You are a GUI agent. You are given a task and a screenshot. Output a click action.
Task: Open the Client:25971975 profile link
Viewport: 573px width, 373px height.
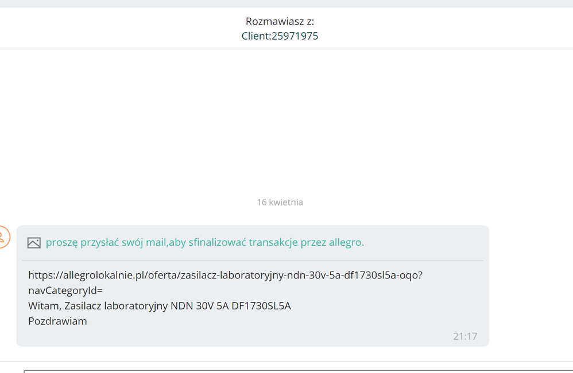tap(280, 36)
